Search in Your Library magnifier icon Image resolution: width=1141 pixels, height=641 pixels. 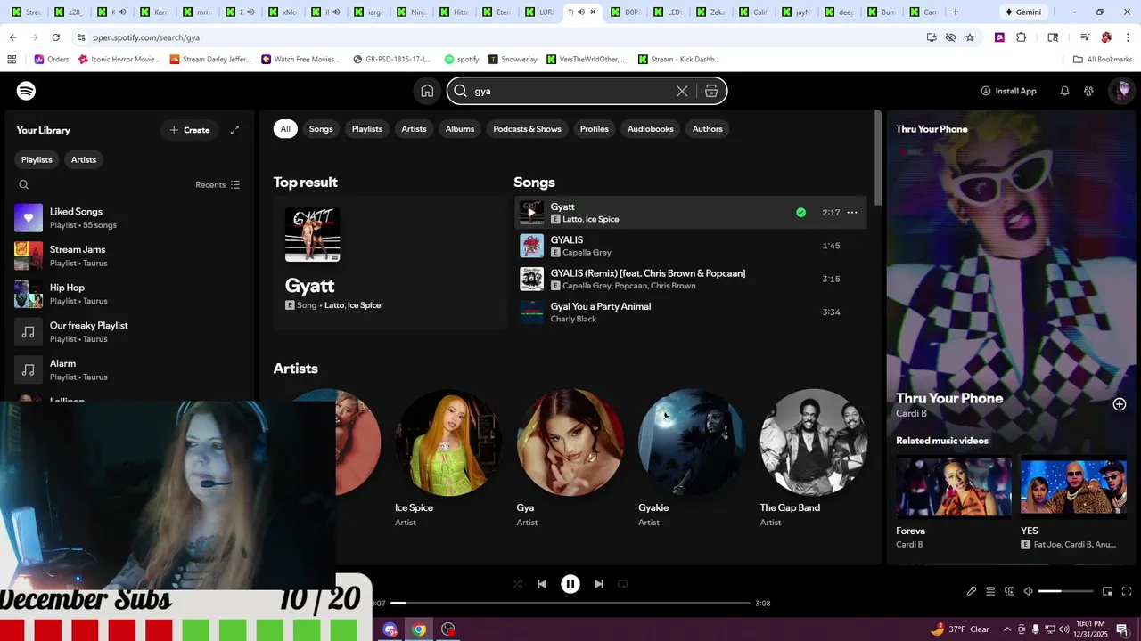[24, 184]
